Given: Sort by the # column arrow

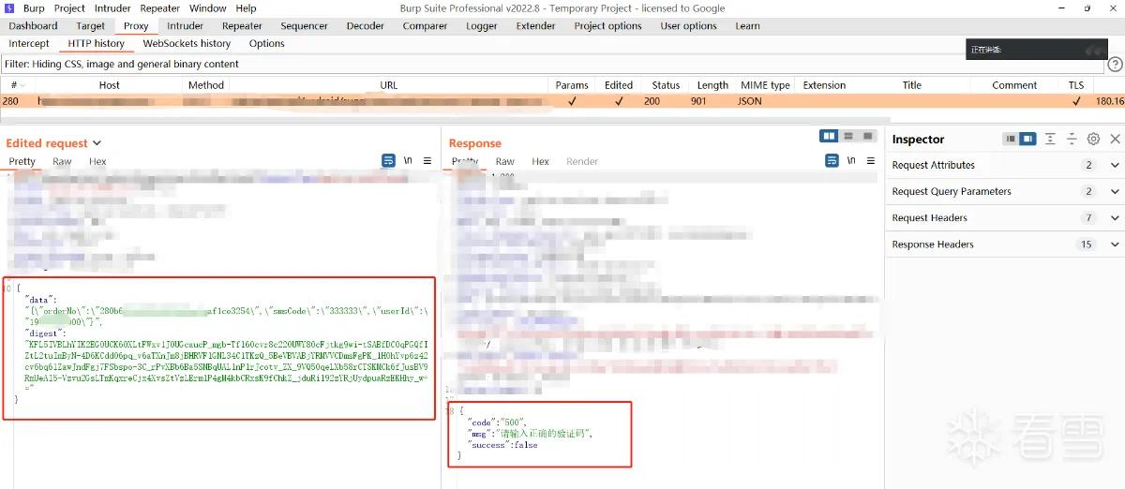Looking at the screenshot, I should coord(24,85).
